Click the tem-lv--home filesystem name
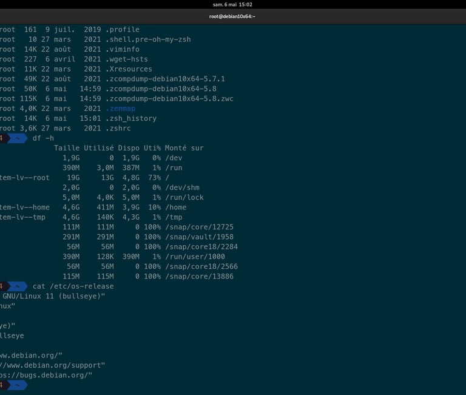This screenshot has width=466, height=395. point(25,207)
